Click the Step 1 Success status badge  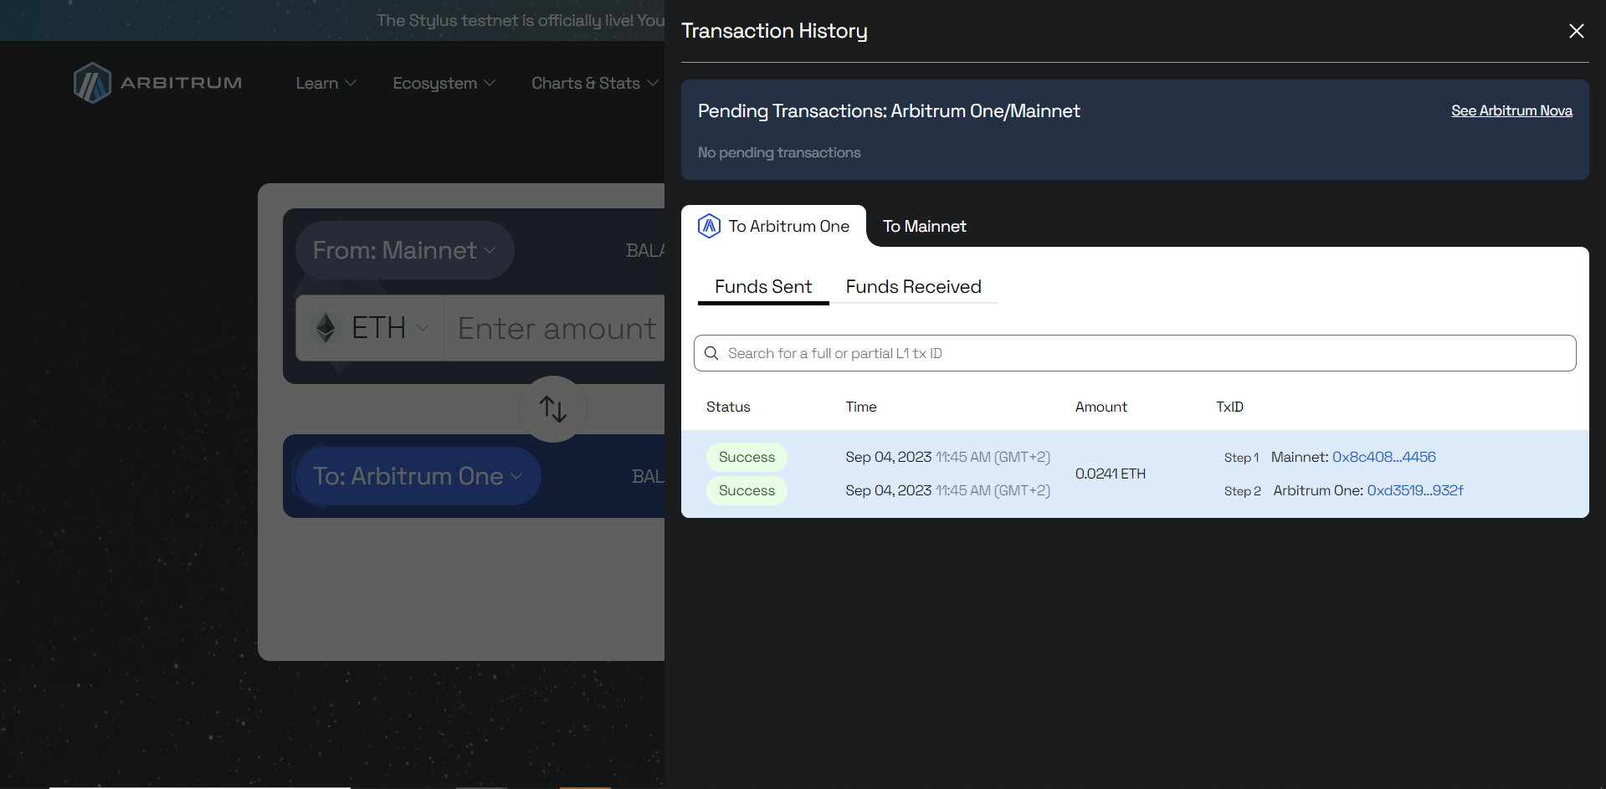coord(747,457)
